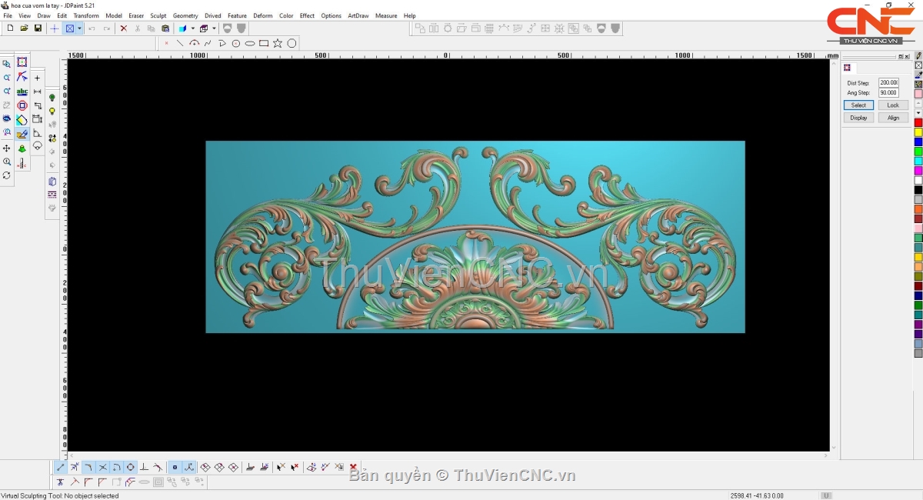The width and height of the screenshot is (923, 500).
Task: Click the Save floppy disk icon
Action: click(38, 28)
